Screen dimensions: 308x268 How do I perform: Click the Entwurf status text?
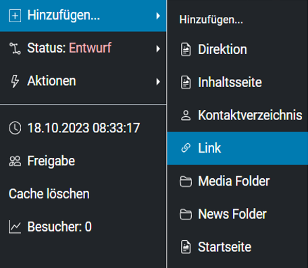tap(90, 48)
